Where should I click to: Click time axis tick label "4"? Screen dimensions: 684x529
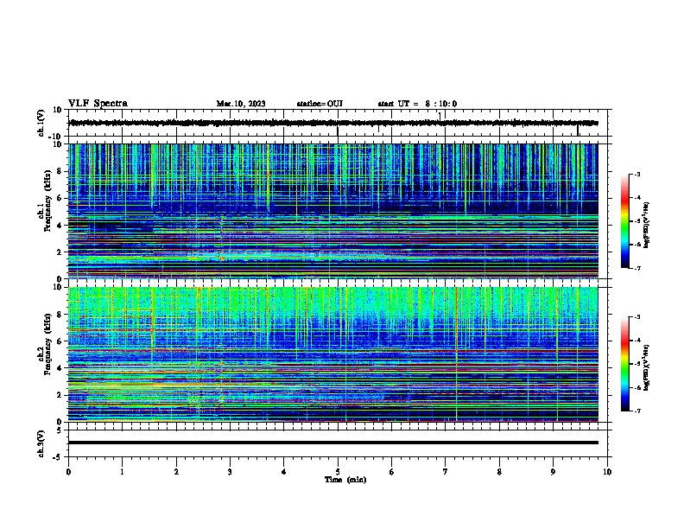coord(284,472)
